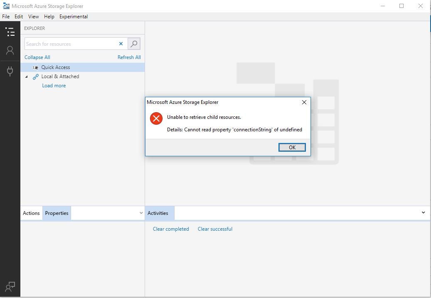431x298 pixels.
Task: Open the Experimental menu
Action: [x=74, y=17]
